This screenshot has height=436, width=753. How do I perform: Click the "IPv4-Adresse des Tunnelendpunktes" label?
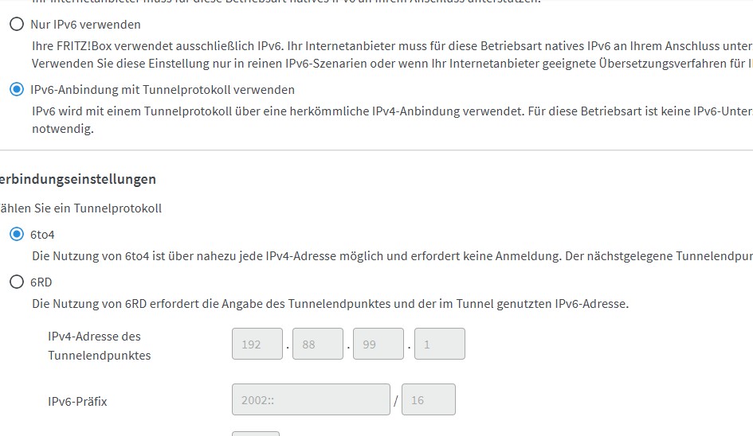[99, 346]
